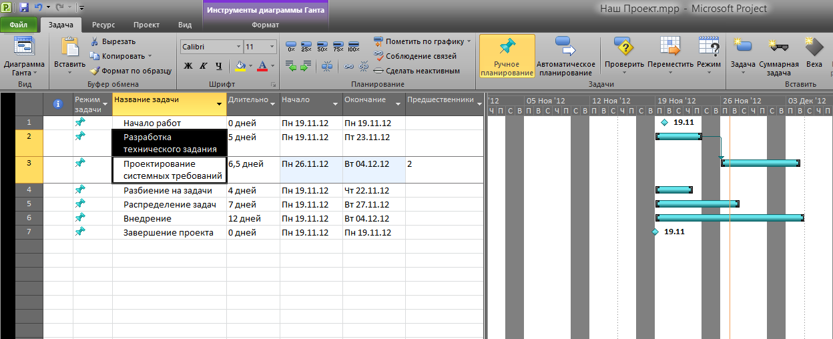833x339 pixels.
Task: Cut selection with the Вырезать scissors
Action: click(x=113, y=41)
